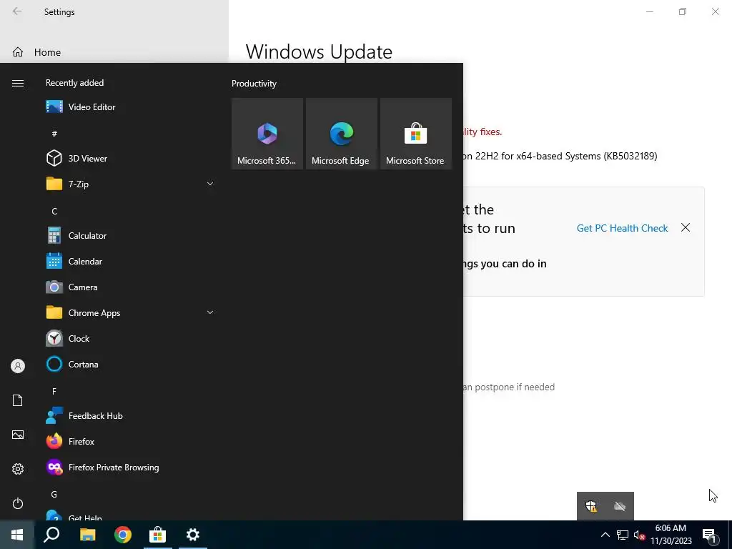This screenshot has width=732, height=549.
Task: Open Video Editor from Recently added
Action: (131, 107)
